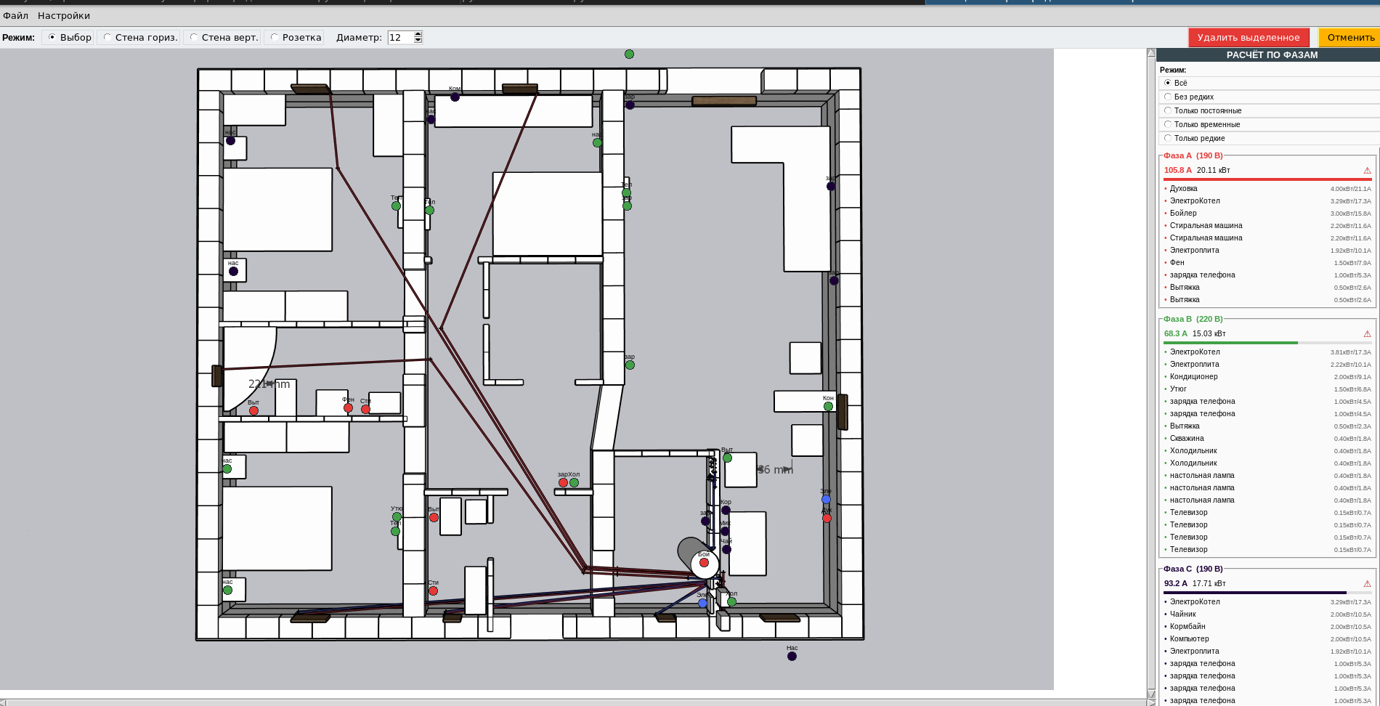Click the Кондиционер entry in Фаза B
The width and height of the screenshot is (1380, 706).
1267,377
